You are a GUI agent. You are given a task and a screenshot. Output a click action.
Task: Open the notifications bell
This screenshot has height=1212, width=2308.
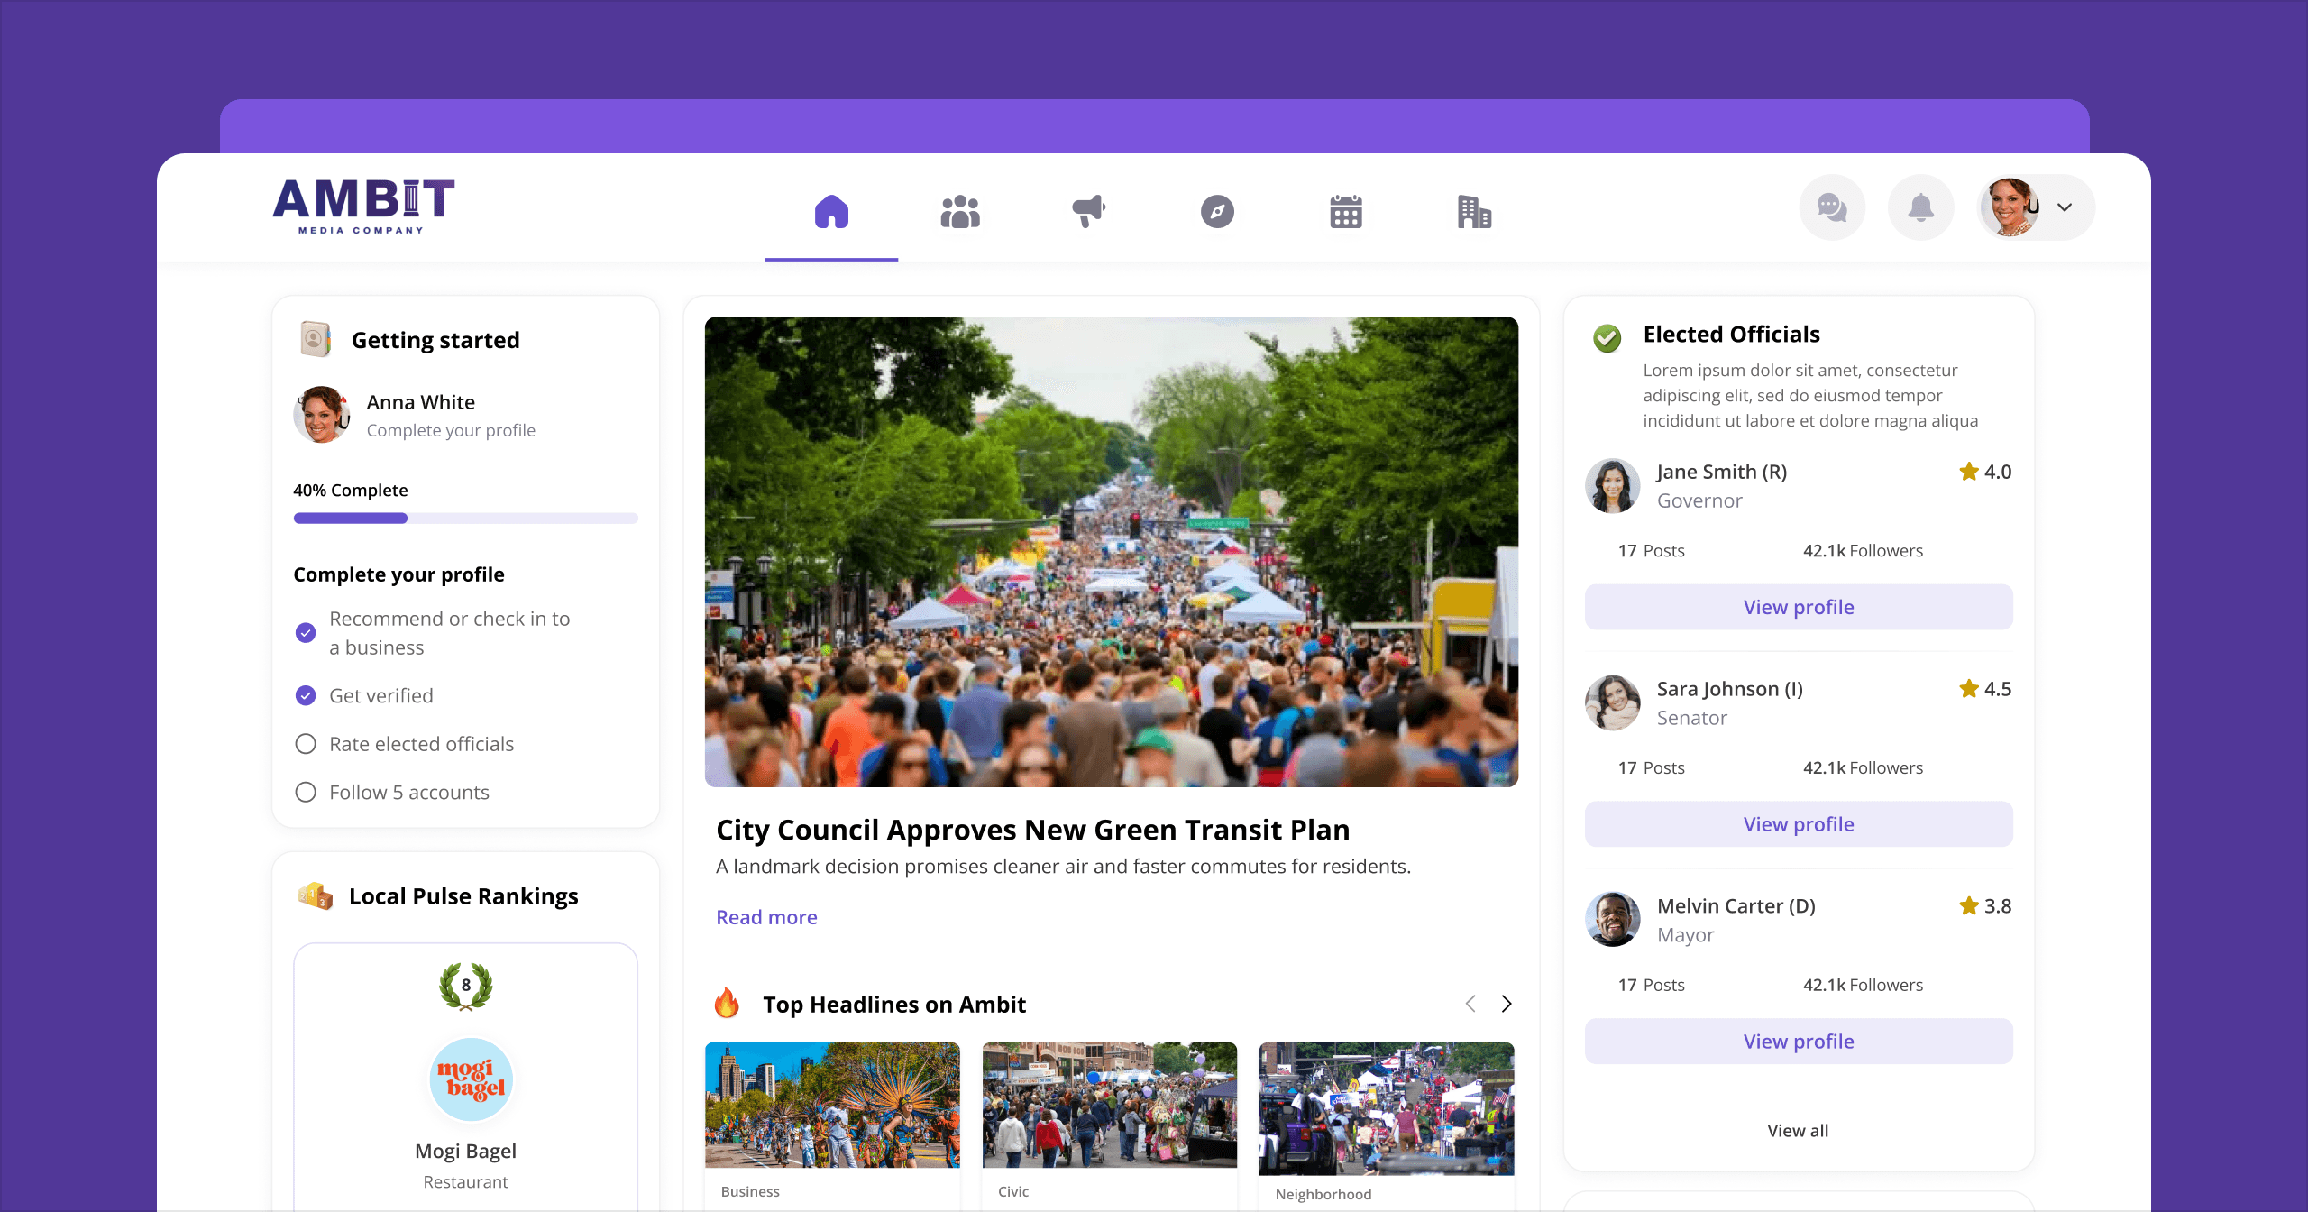[1920, 207]
